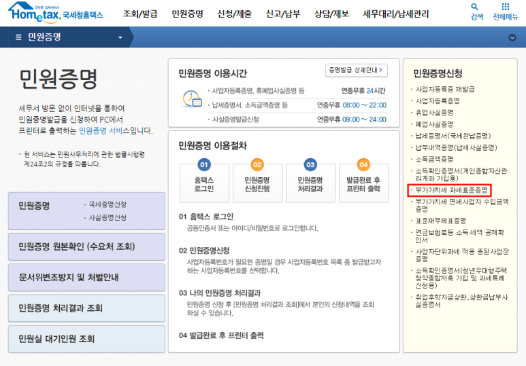Go to 민원실 대기인원 조회
Image resolution: width=526 pixels, height=366 pixels.
click(86, 338)
